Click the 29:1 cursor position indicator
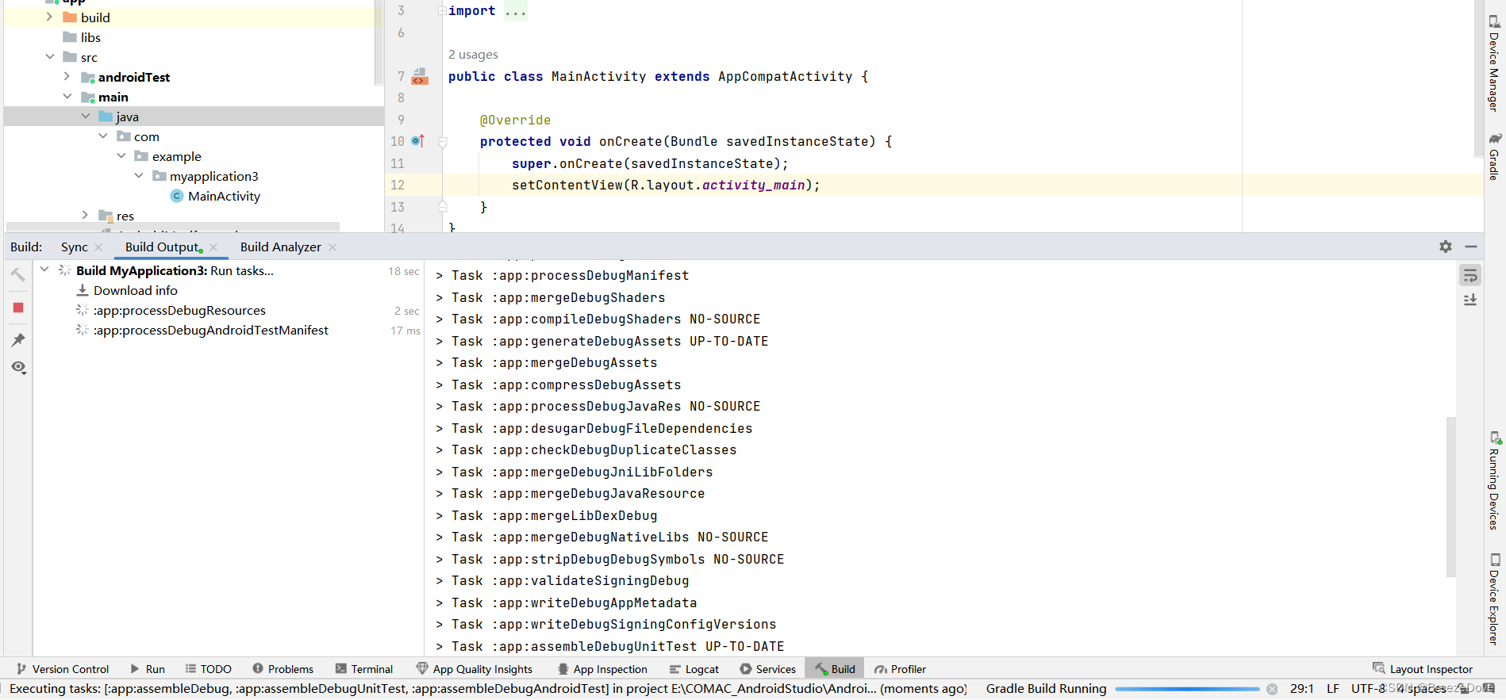The width and height of the screenshot is (1506, 700). click(1302, 689)
